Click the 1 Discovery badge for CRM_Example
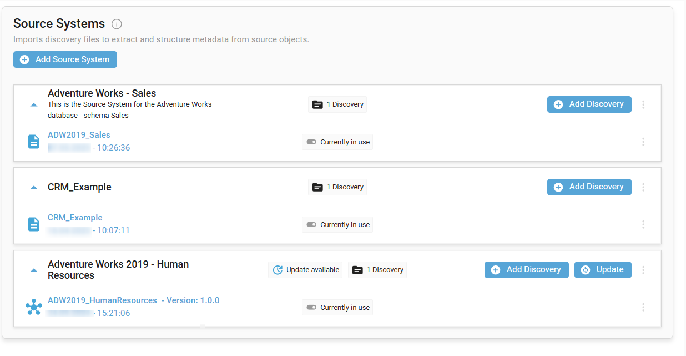The width and height of the screenshot is (686, 356). pyautogui.click(x=337, y=187)
